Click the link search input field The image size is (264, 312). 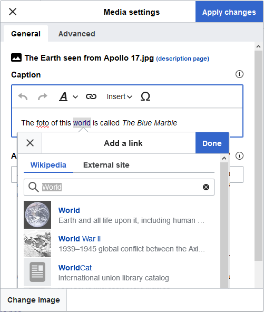119,187
